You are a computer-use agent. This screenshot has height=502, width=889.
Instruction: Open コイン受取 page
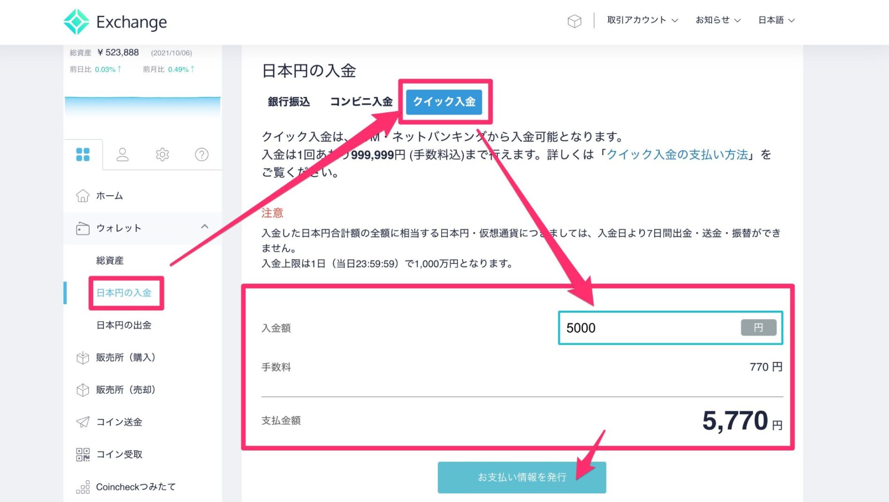coord(119,454)
